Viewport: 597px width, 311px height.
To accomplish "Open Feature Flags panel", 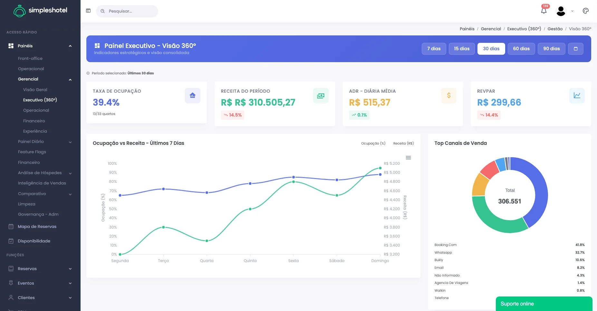I will pyautogui.click(x=32, y=152).
